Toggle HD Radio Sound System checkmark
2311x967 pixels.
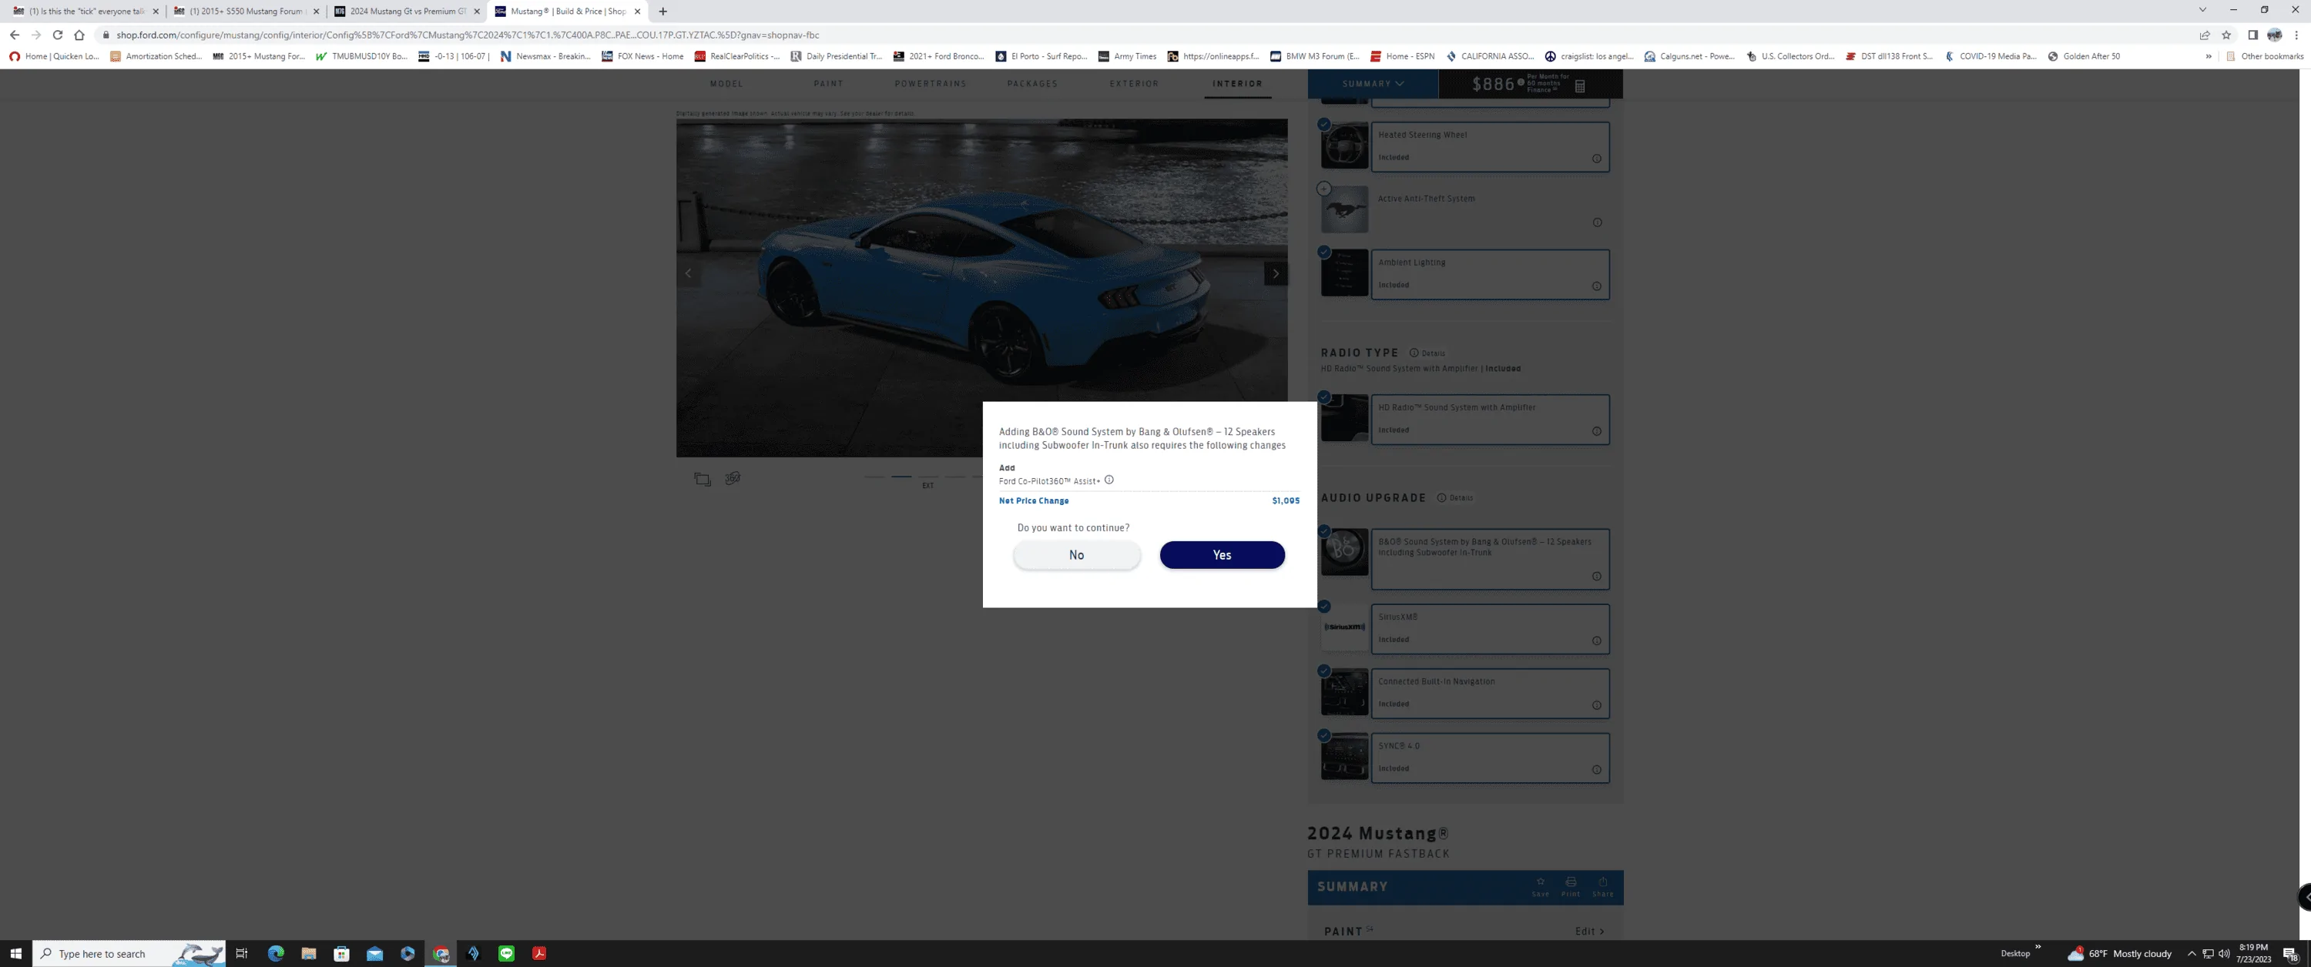(1324, 397)
